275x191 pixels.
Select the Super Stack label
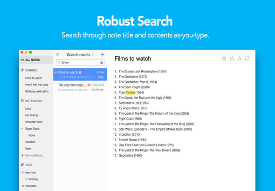(x=32, y=129)
